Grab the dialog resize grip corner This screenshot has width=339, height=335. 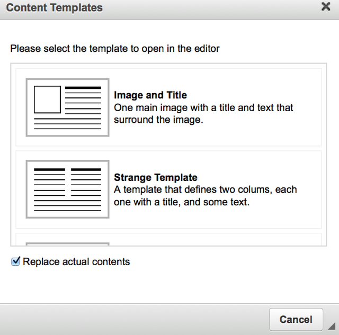coord(332,325)
